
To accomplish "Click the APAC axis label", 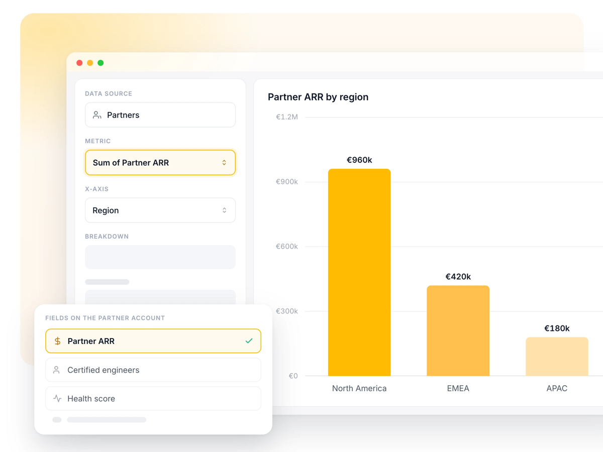I will [x=557, y=388].
